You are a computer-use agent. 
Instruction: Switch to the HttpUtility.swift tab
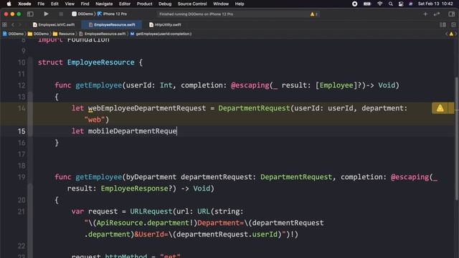[166, 24]
